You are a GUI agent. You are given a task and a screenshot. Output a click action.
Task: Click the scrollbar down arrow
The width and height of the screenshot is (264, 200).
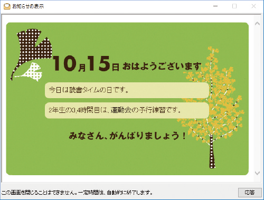coord(257,173)
